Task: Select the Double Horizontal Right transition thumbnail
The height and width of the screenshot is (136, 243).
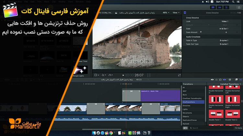Action: pos(233,99)
